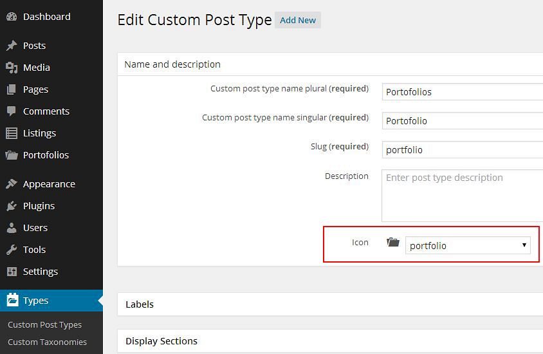Expand the Labels section

point(330,304)
